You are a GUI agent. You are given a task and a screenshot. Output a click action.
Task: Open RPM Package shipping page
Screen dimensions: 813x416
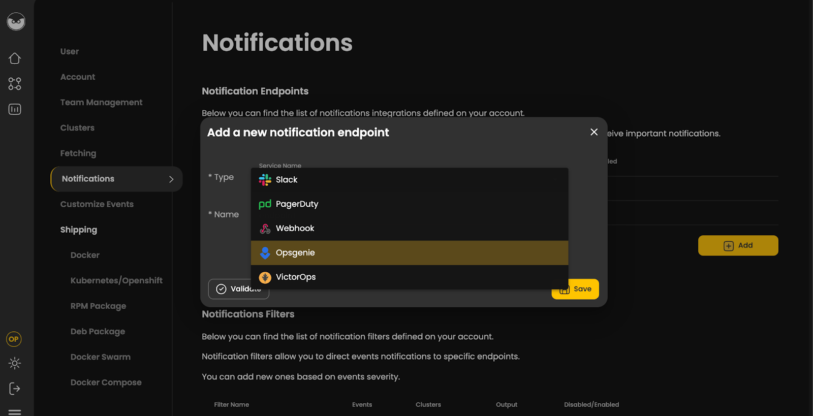[x=98, y=306]
